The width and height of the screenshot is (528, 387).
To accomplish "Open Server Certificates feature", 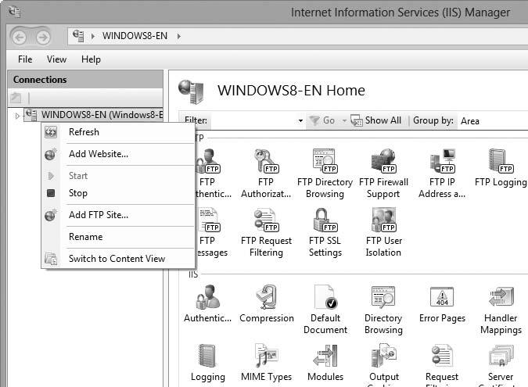I will tap(501, 365).
